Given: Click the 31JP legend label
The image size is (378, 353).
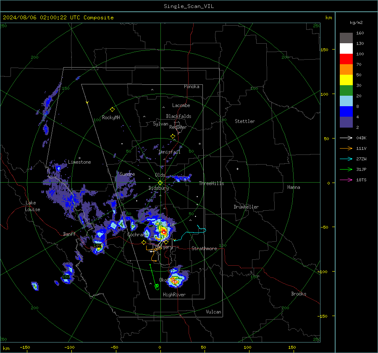Looking at the screenshot, I should tap(361, 170).
